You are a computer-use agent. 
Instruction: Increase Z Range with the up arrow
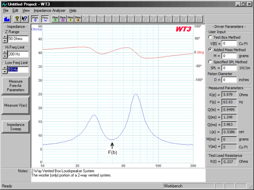[5, 37]
